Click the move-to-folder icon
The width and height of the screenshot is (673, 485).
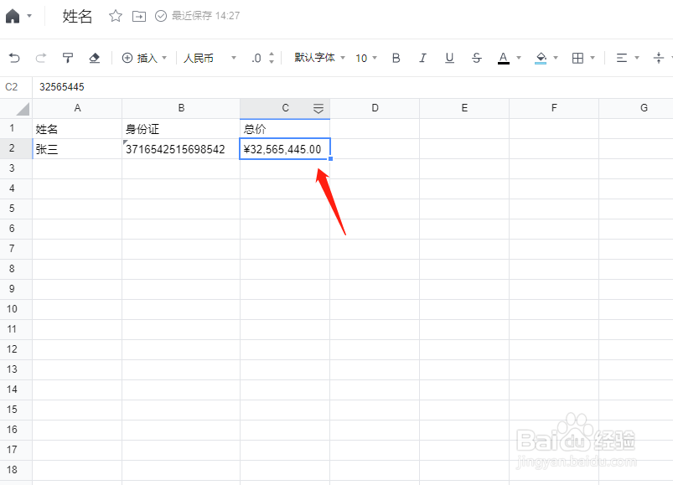pyautogui.click(x=138, y=16)
